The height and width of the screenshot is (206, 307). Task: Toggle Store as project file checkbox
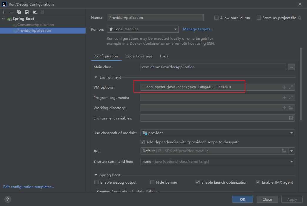(259, 18)
